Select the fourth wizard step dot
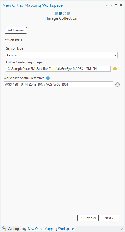Image resolution: width=125 pixels, height=232 pixels. coord(68,14)
